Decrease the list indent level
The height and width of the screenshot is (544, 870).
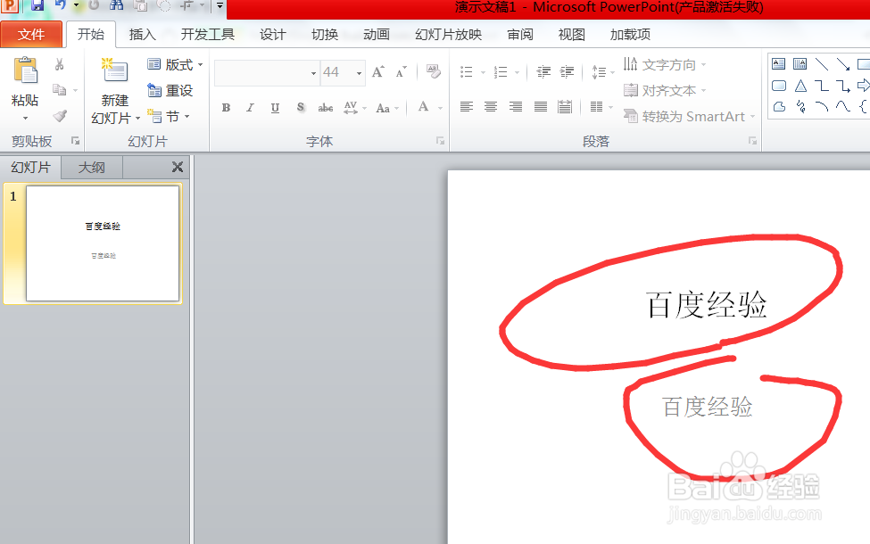543,72
